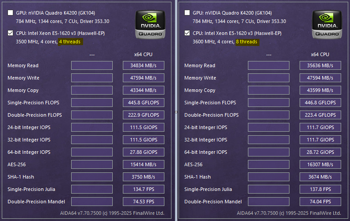
Task: Click the x64 CPU column header in left panel
Action: [x=143, y=54]
